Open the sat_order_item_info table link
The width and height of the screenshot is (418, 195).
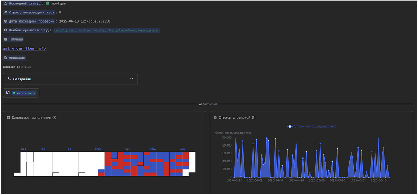tap(24, 48)
